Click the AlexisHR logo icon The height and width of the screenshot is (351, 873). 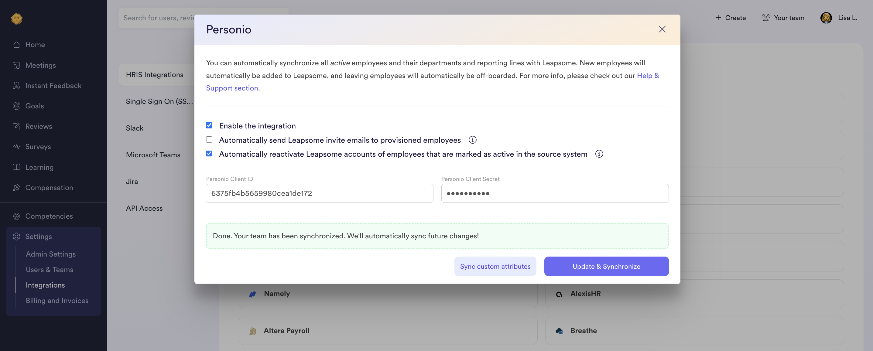559,294
